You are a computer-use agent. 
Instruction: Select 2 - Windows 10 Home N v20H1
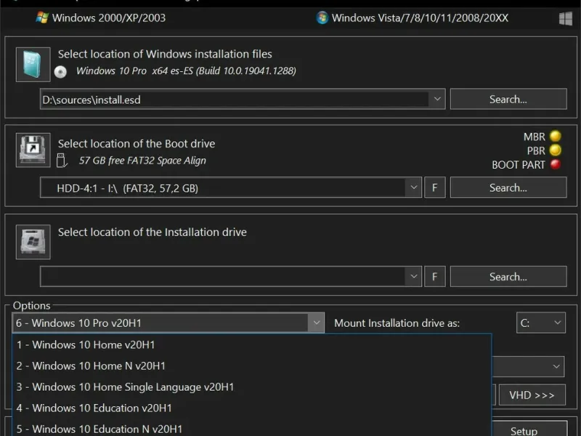coord(252,366)
